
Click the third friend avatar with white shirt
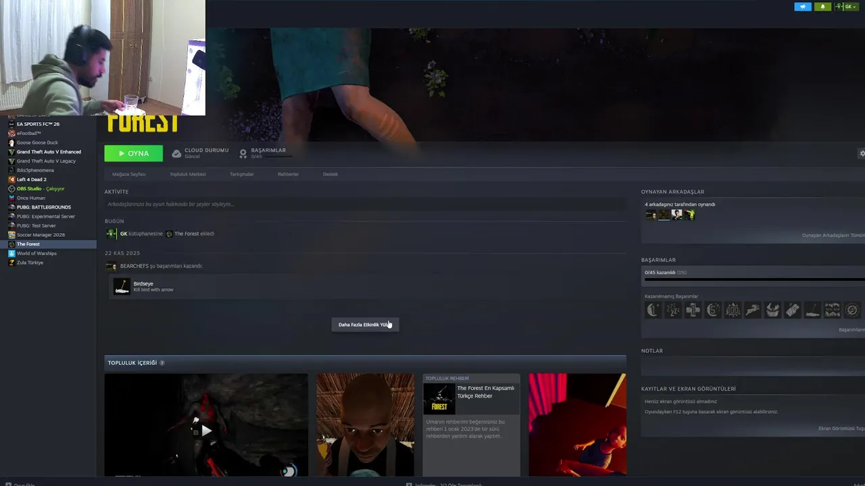point(676,215)
